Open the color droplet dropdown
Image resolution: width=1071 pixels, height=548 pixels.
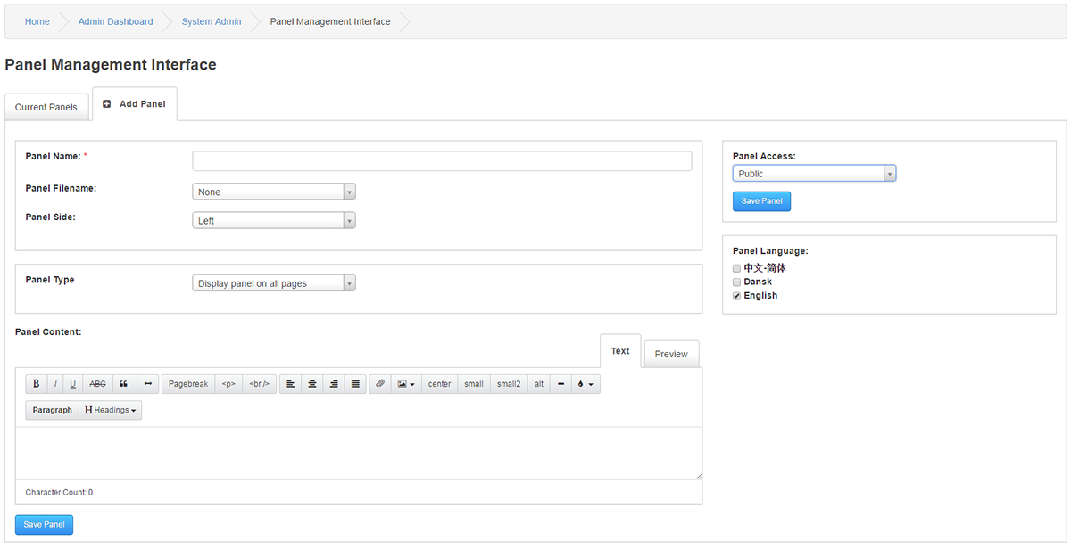[x=585, y=384]
